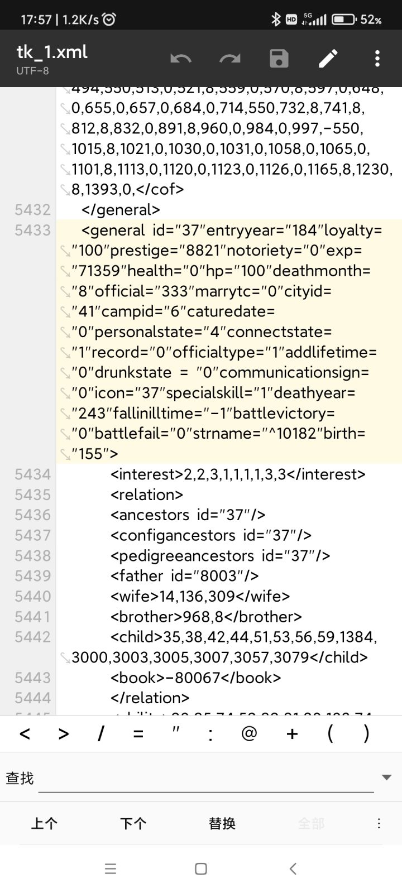Open the search options three-dot menu

(379, 823)
